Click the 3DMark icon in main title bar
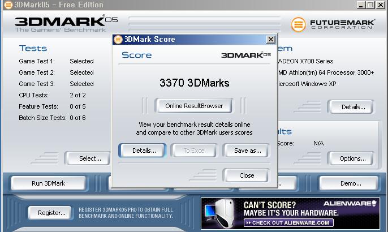This screenshot has width=388, height=232. click(x=8, y=5)
